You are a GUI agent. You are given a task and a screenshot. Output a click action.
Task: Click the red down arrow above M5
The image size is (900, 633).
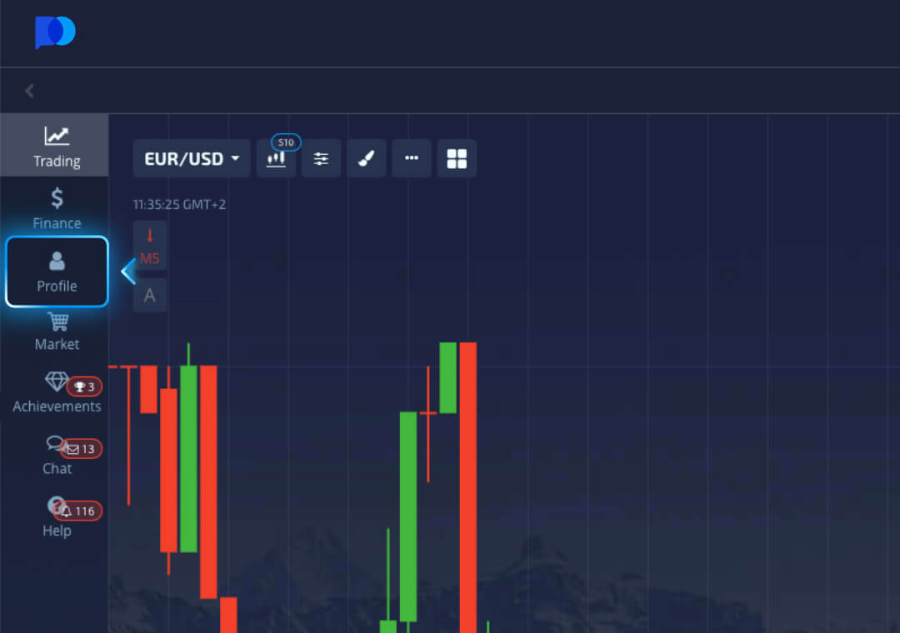[149, 236]
